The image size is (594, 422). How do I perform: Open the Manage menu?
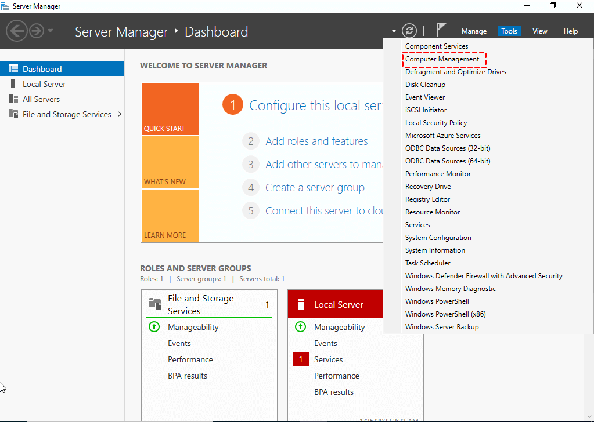(x=474, y=31)
